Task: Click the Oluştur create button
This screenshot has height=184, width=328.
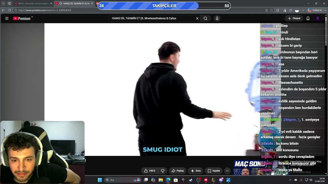Action: (294, 18)
